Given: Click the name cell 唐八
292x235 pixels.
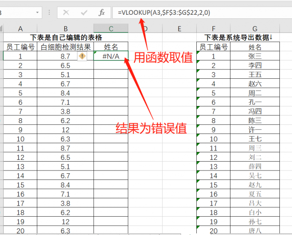Looking at the screenshot, I should [x=255, y=230].
